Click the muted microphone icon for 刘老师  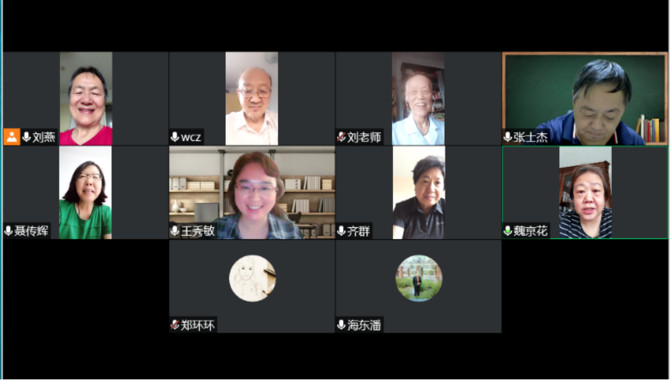pos(342,137)
